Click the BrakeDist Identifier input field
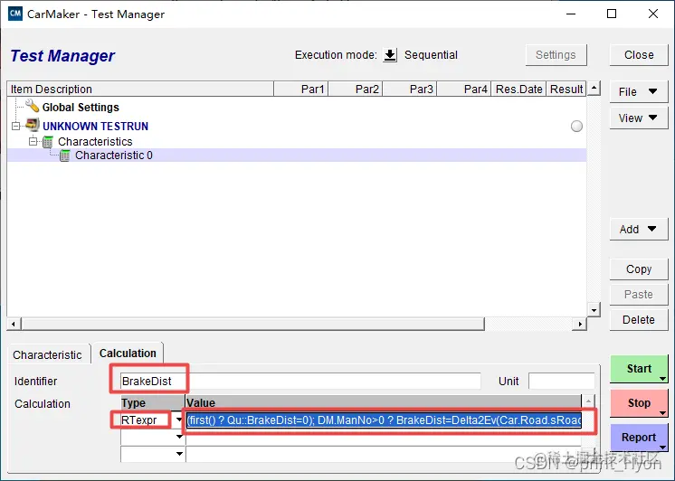Image resolution: width=675 pixels, height=481 pixels. 300,382
